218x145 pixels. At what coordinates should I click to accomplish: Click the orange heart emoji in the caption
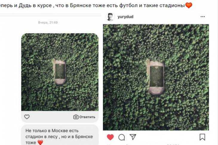point(189,5)
